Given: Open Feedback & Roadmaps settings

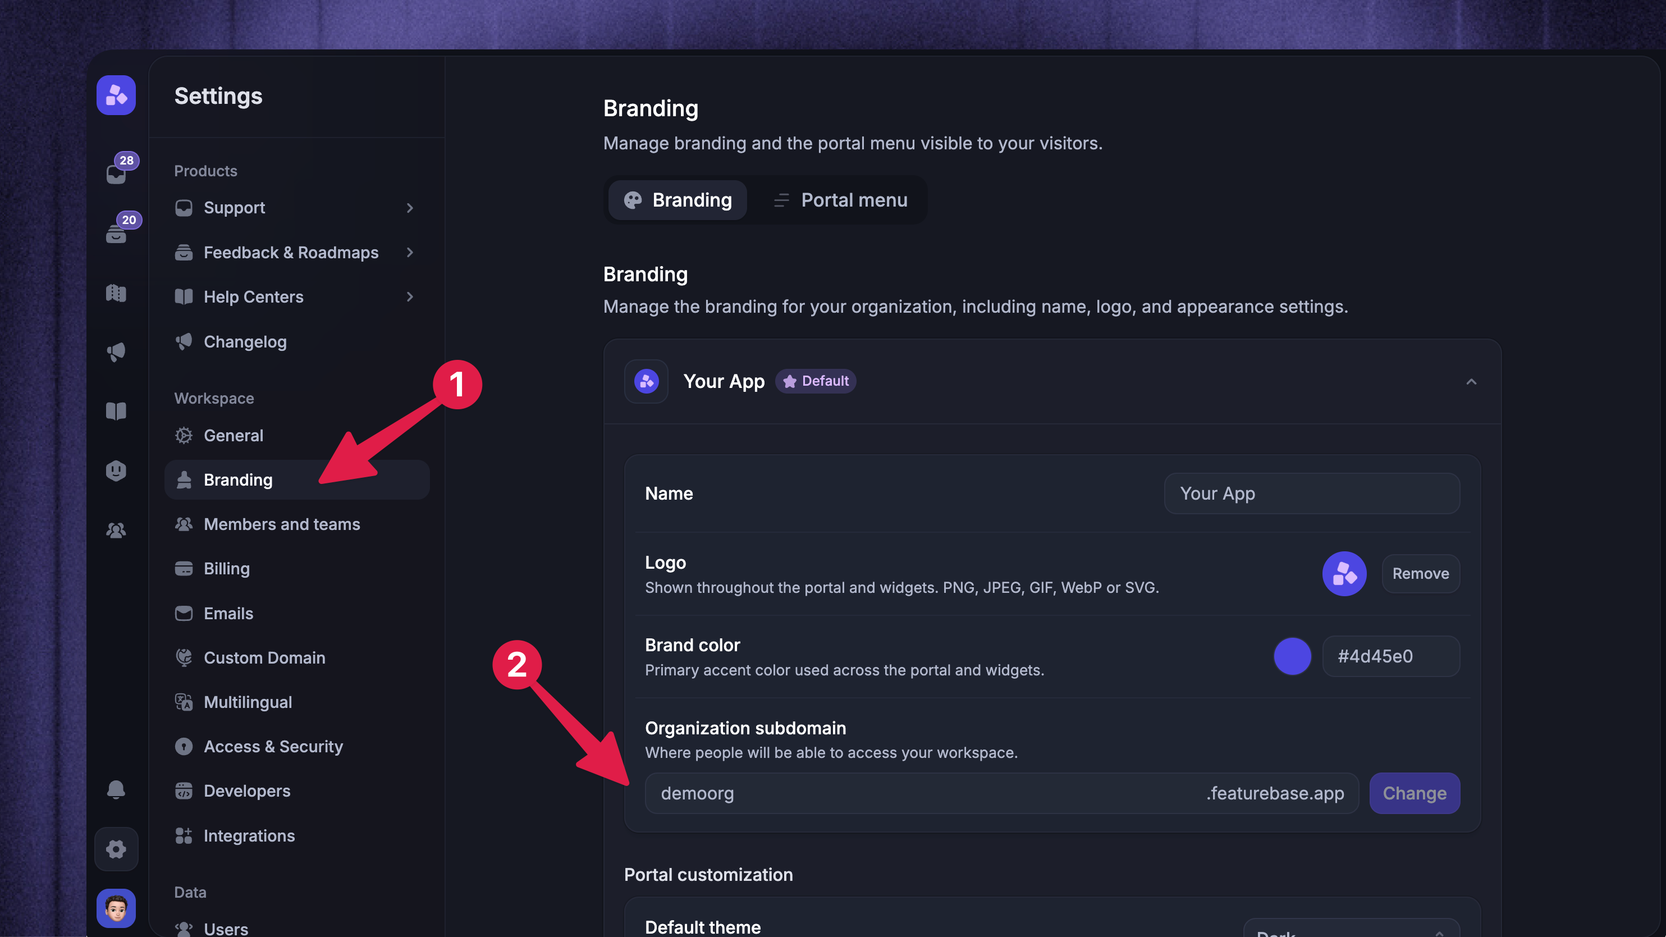Looking at the screenshot, I should pos(297,252).
